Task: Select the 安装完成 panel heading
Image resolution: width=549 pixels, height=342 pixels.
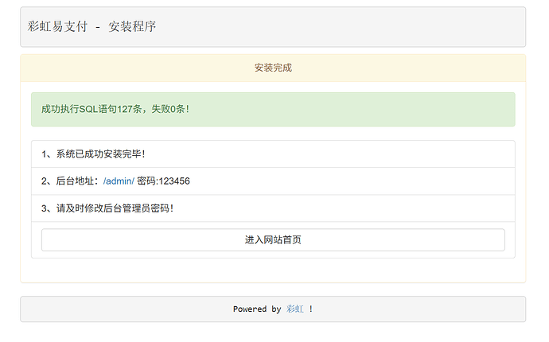Action: (273, 68)
